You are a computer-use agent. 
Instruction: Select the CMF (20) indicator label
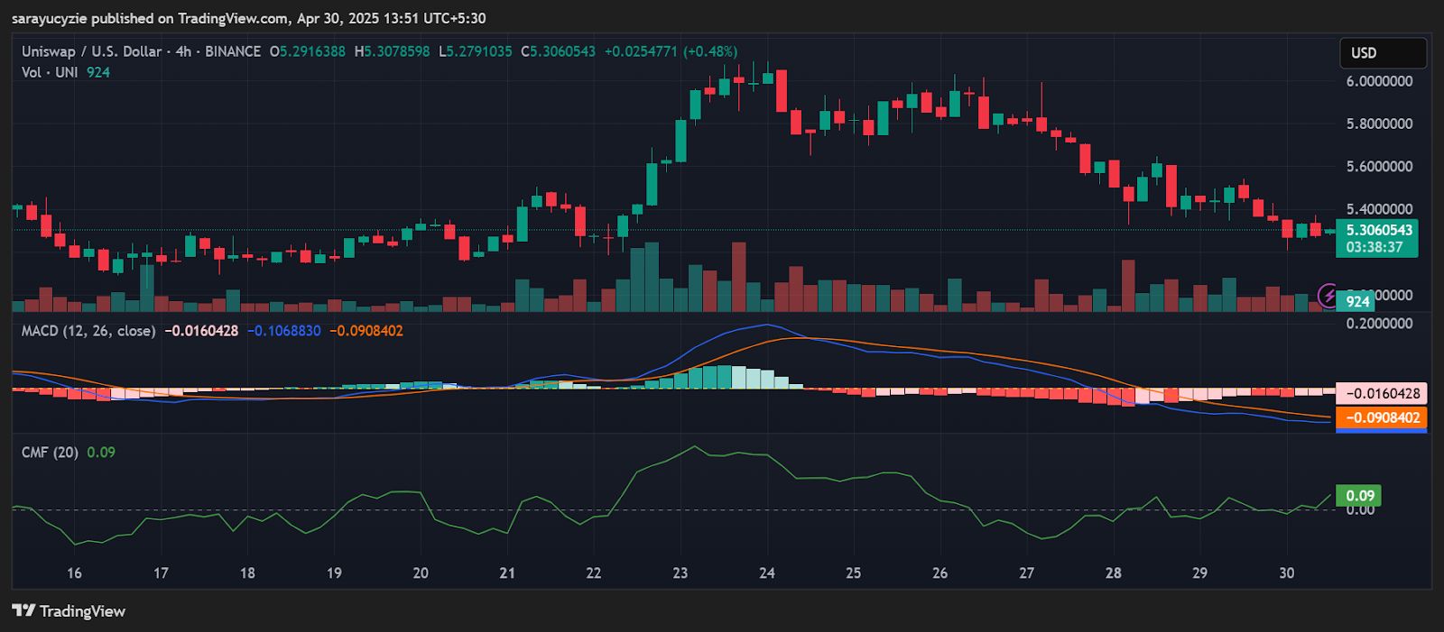click(50, 453)
